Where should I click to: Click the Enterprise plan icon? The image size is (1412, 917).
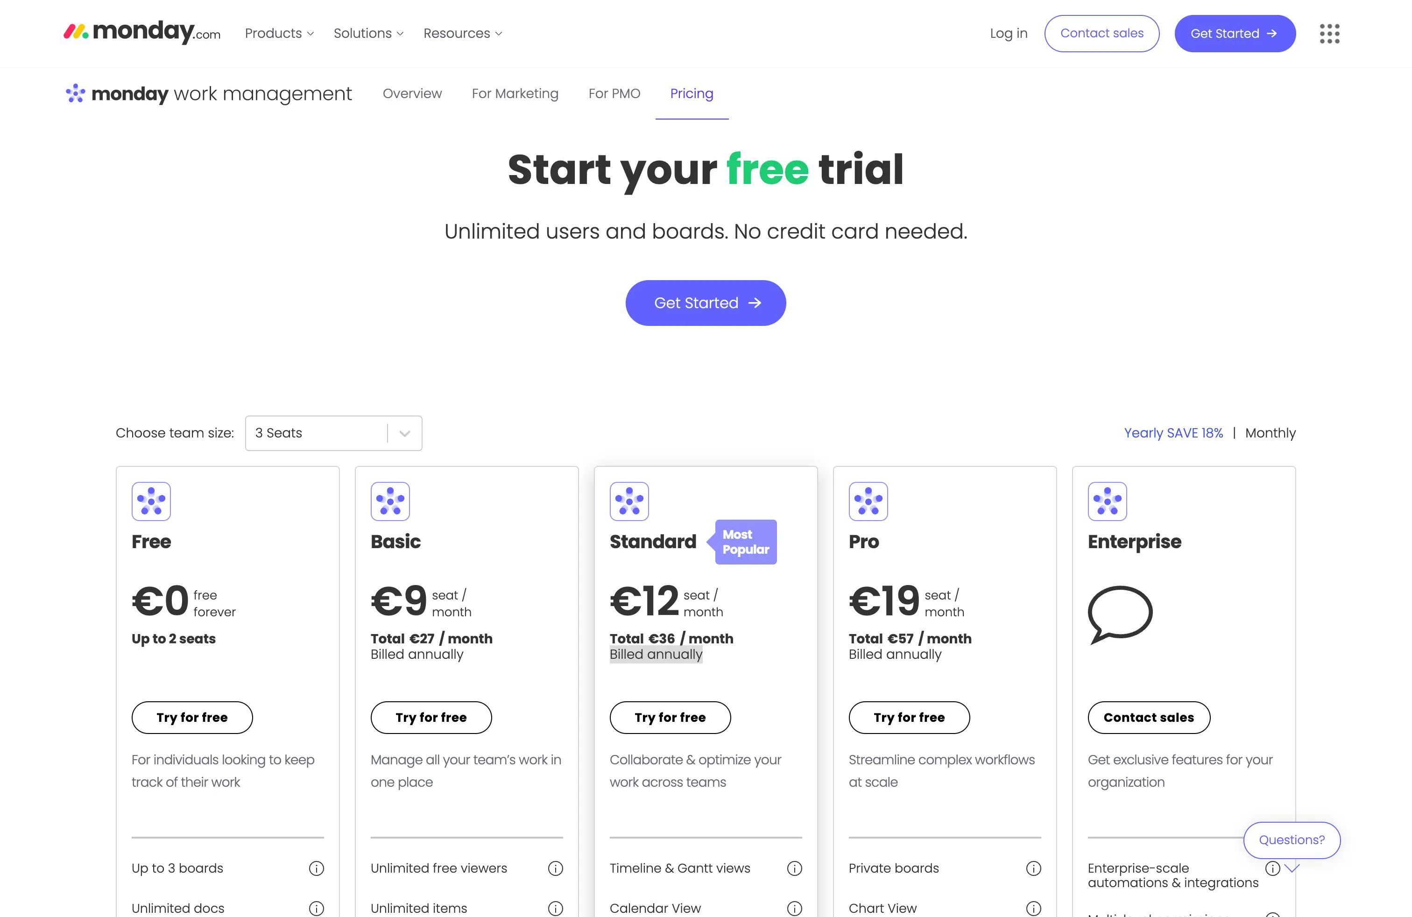1106,501
